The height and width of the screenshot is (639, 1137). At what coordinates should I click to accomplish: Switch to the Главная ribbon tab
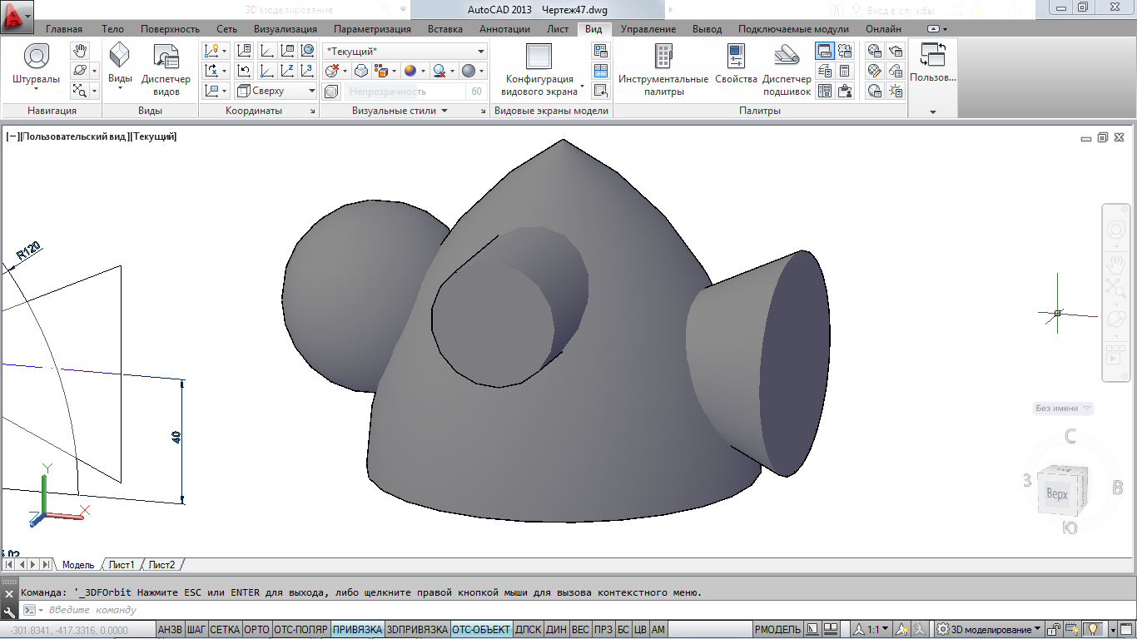tap(64, 29)
